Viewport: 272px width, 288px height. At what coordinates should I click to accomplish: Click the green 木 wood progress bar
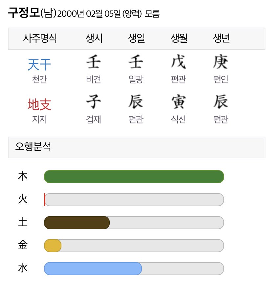(134, 177)
